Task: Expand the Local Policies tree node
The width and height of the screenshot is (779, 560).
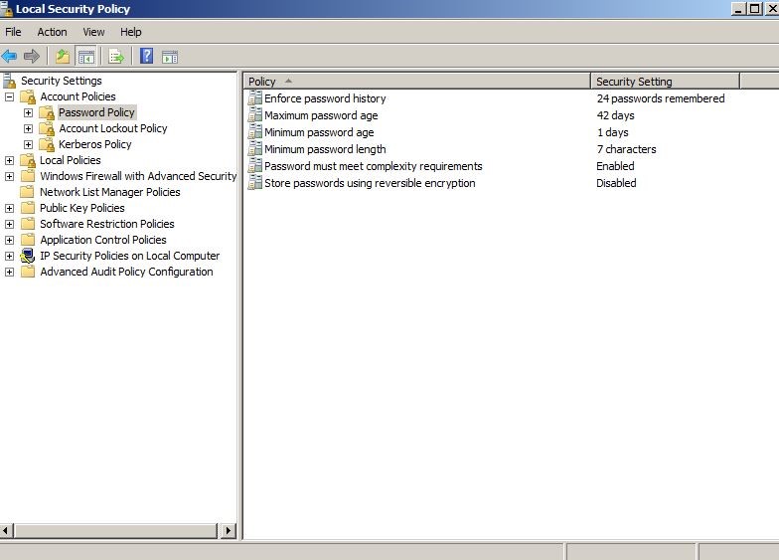Action: [10, 160]
